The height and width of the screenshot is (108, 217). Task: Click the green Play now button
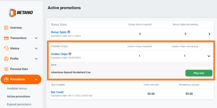[199, 73]
